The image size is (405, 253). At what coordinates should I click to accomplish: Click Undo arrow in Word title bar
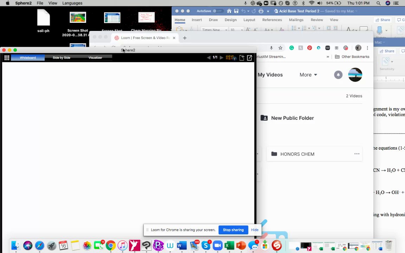click(x=243, y=11)
